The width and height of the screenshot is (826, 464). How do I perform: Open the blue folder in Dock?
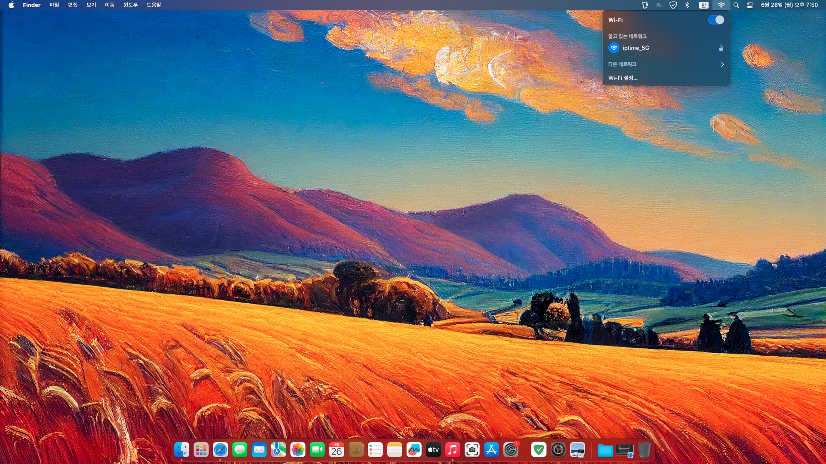[605, 450]
